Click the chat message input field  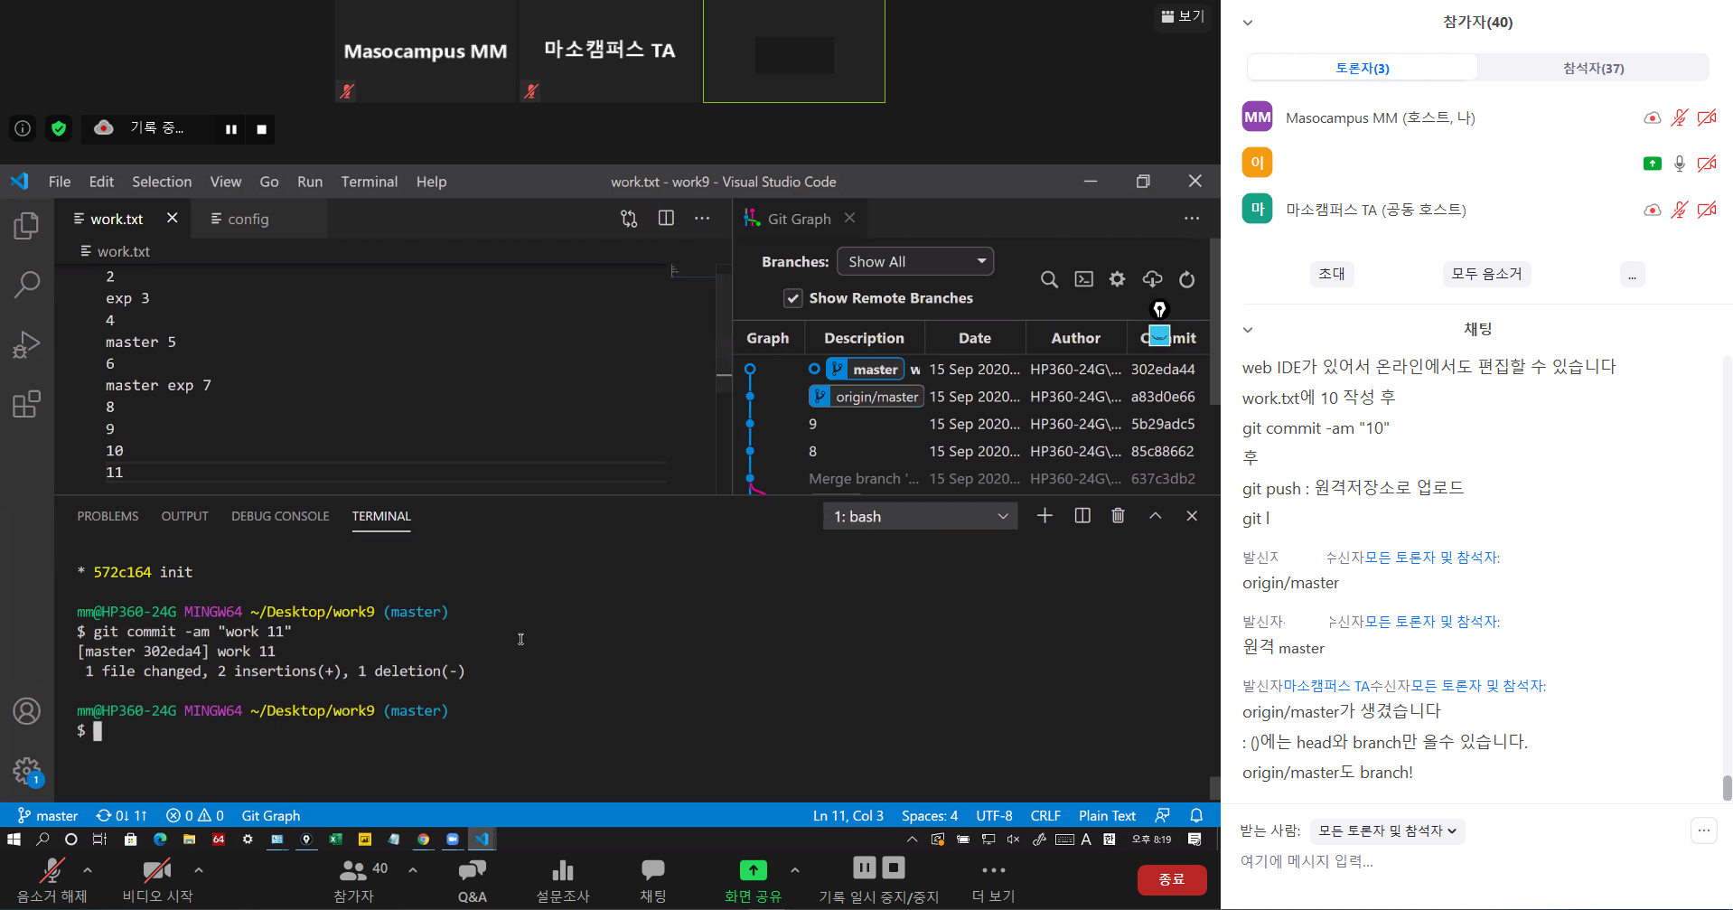[1446, 861]
